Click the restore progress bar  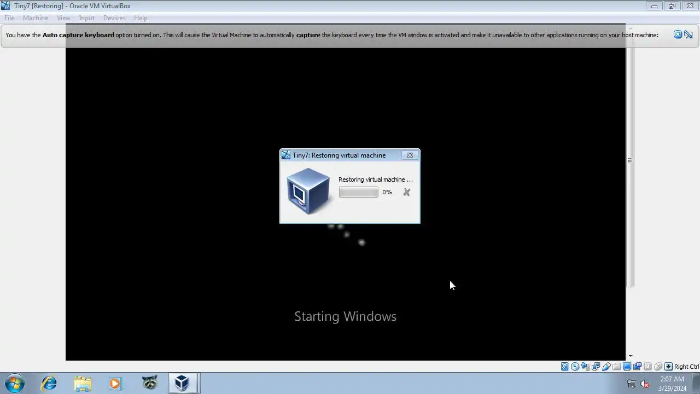click(x=358, y=192)
